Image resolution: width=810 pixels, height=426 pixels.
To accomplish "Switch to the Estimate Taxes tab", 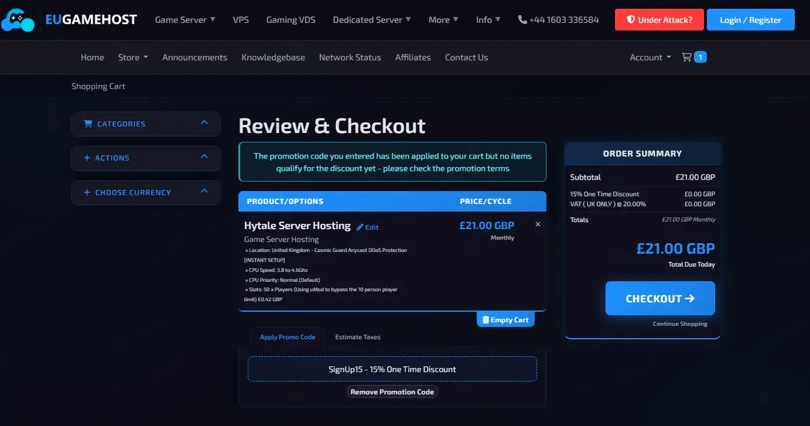I will pyautogui.click(x=357, y=337).
